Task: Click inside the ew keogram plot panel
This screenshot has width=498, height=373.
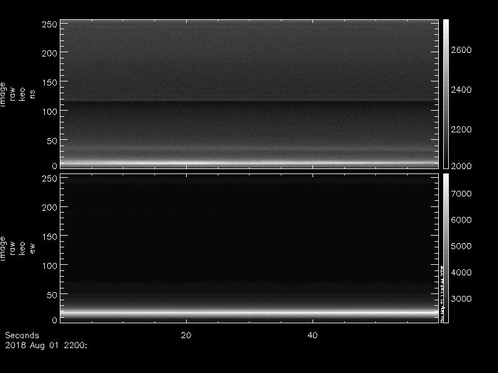Action: click(x=250, y=248)
